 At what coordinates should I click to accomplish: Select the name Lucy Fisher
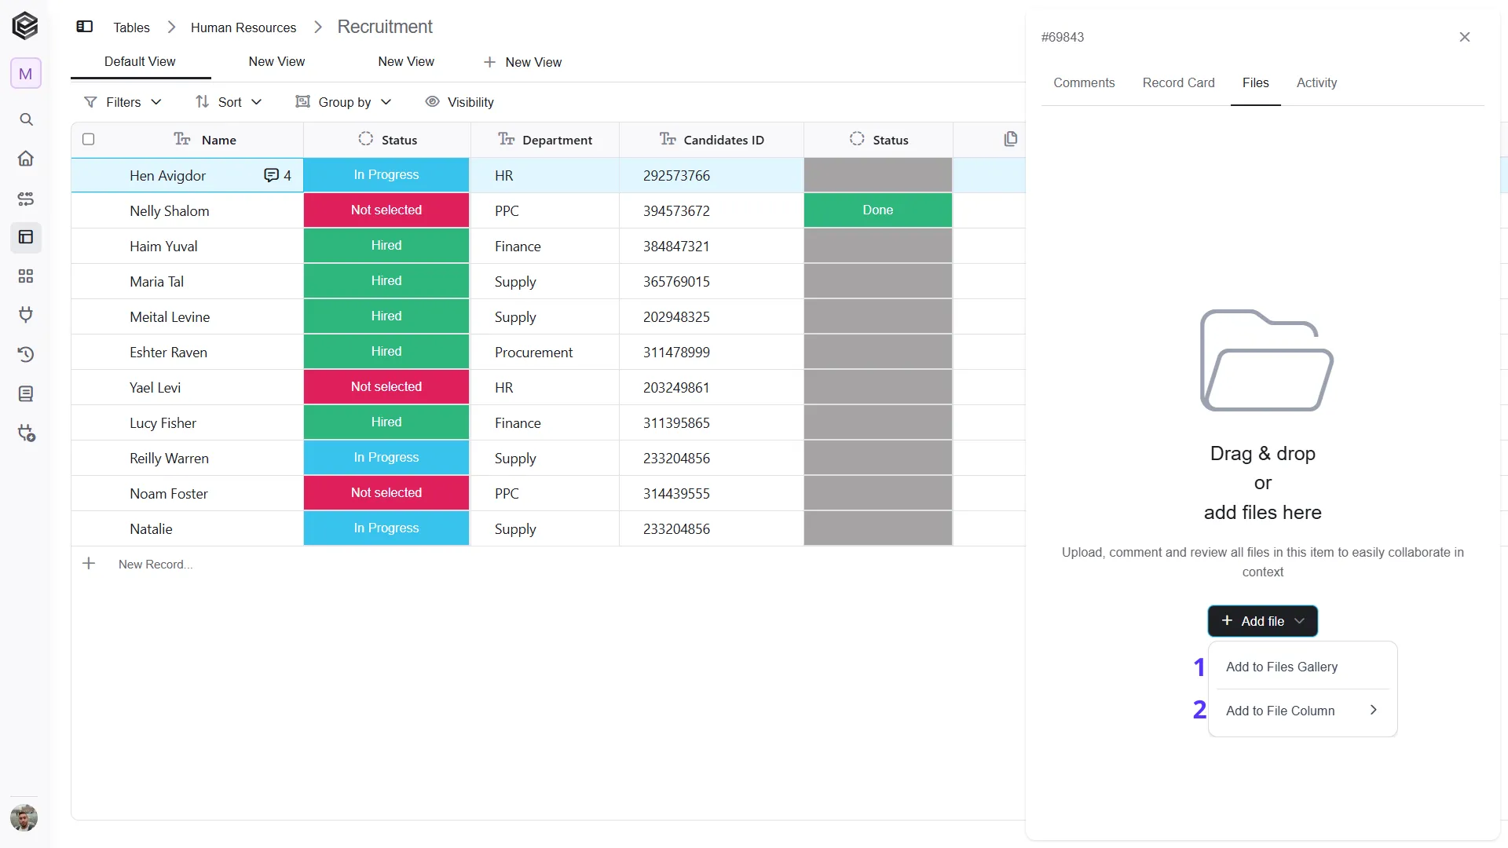pos(163,423)
